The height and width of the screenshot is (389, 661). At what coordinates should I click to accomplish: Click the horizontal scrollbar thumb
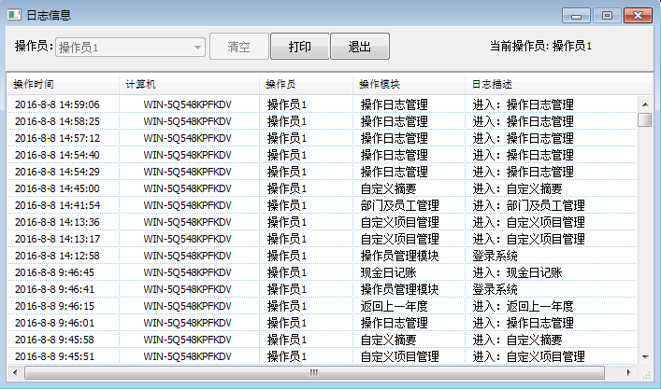pos(313,372)
